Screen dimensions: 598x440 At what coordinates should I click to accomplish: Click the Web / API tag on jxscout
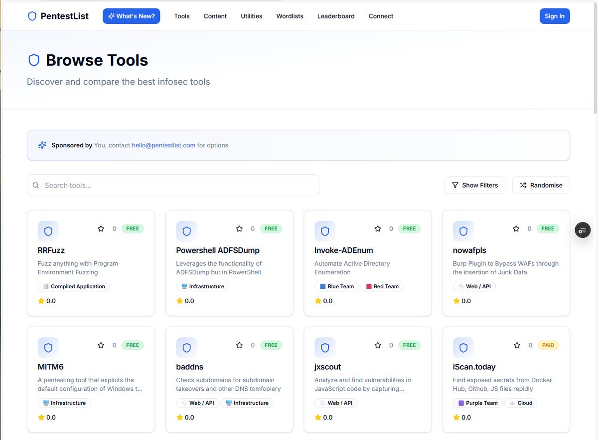336,403
